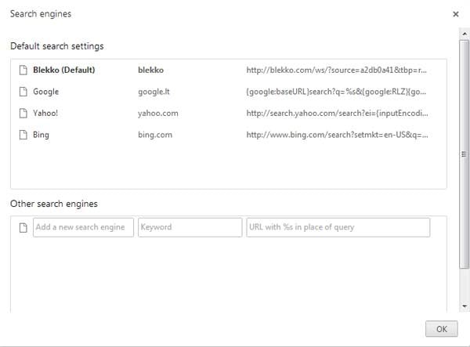This screenshot has height=347, width=470.
Task: Click the www.bing.com/search URL cell
Action: click(x=337, y=135)
